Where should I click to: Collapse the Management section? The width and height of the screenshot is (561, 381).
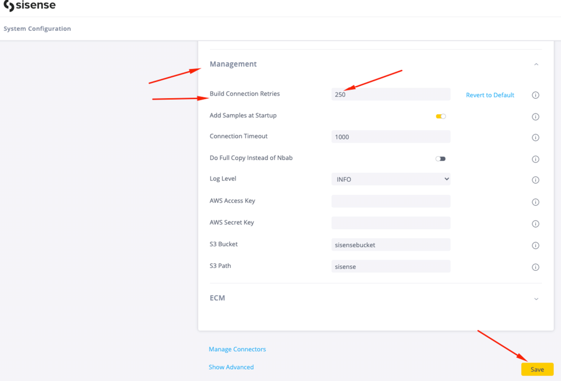pos(536,65)
